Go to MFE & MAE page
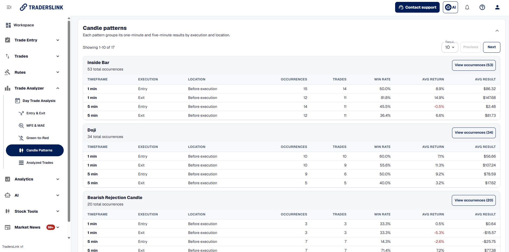Image resolution: width=509 pixels, height=252 pixels. [35, 126]
